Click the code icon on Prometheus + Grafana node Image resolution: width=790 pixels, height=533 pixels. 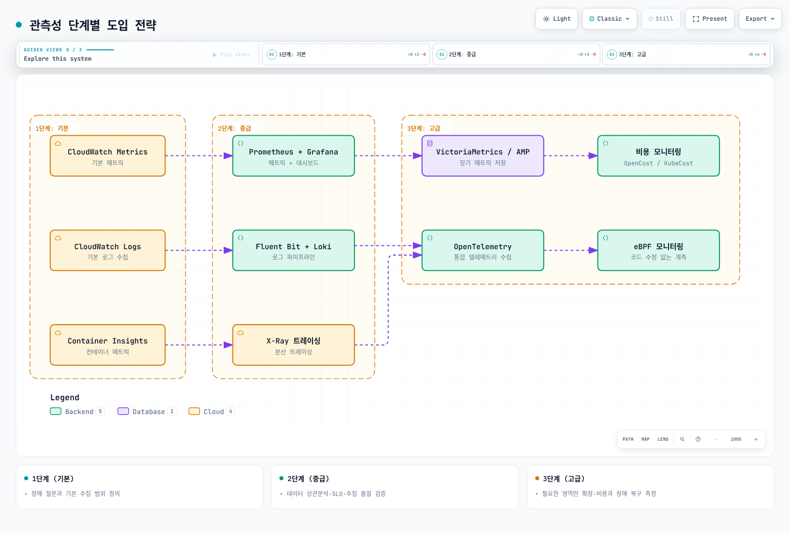coord(240,144)
